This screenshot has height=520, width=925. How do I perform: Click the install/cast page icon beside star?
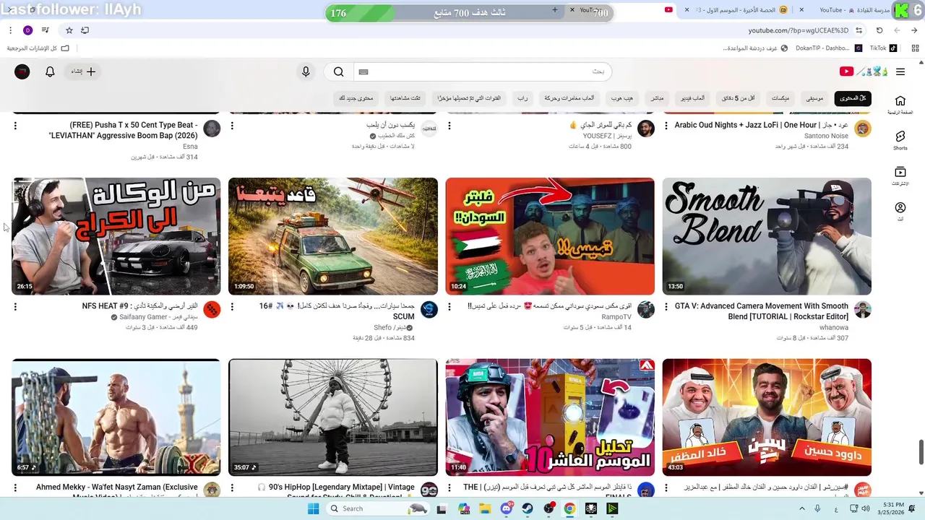point(85,30)
